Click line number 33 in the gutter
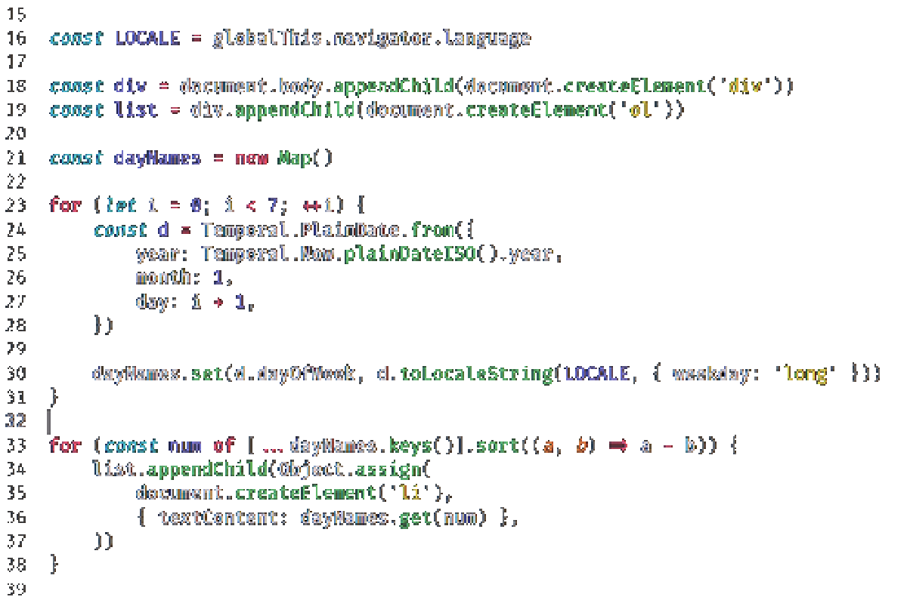The height and width of the screenshot is (603, 907). click(16, 445)
